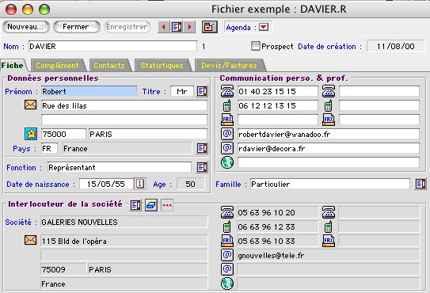
Task: Click the personal city field PARIS beside 75000
Action: [x=148, y=134]
